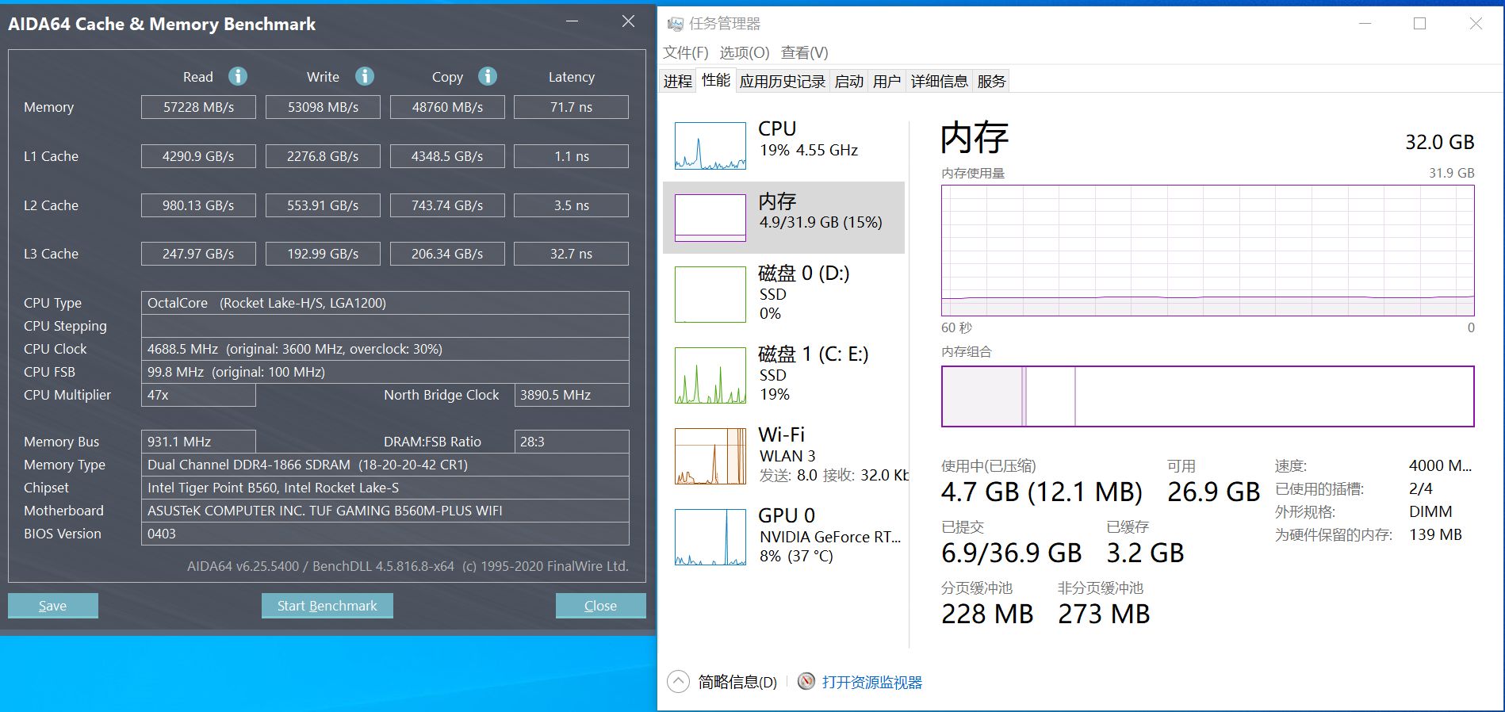Click the Memory Write 53098 MB/s field
The image size is (1505, 712).
(323, 107)
